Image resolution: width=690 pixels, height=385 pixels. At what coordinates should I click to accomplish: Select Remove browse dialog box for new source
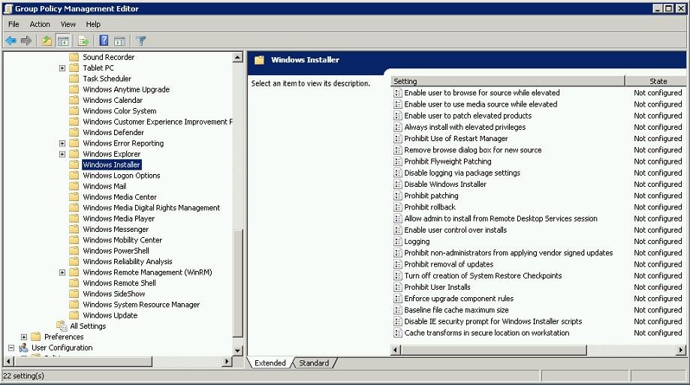(472, 150)
